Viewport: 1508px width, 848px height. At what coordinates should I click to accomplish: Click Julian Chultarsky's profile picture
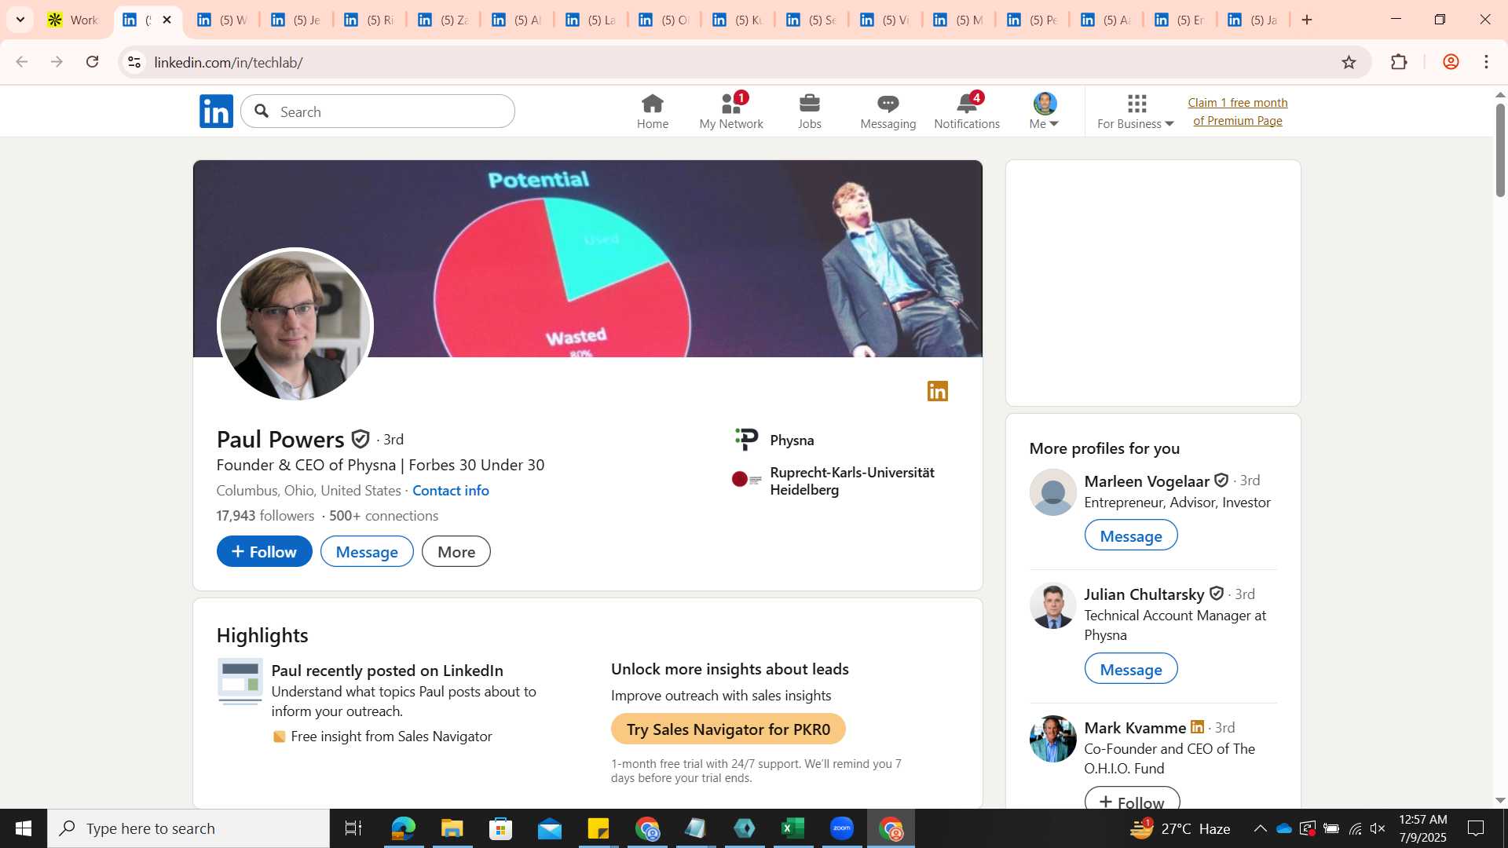(1053, 606)
